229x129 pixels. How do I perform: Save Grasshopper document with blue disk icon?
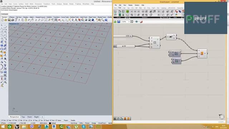(x=119, y=21)
